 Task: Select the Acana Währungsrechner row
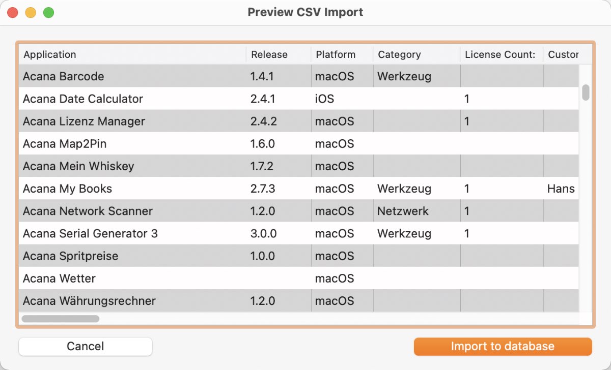(89, 301)
